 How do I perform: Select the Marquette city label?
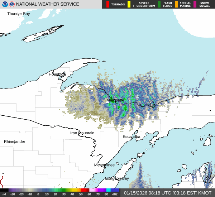click(x=115, y=100)
